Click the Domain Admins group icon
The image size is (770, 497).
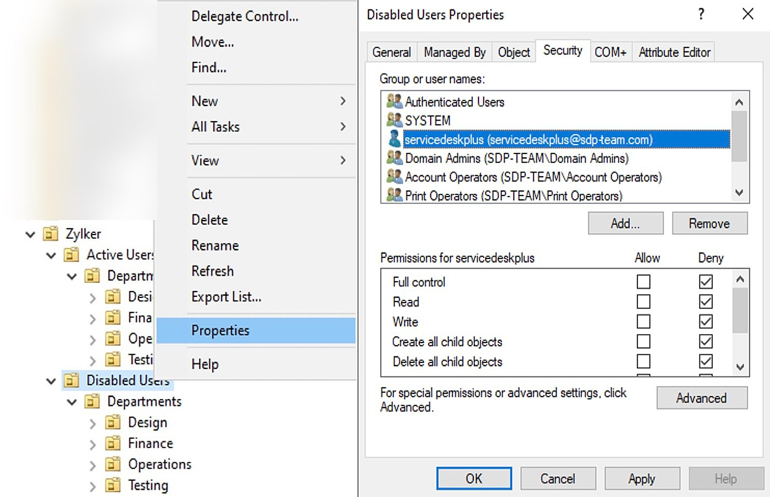pos(394,158)
